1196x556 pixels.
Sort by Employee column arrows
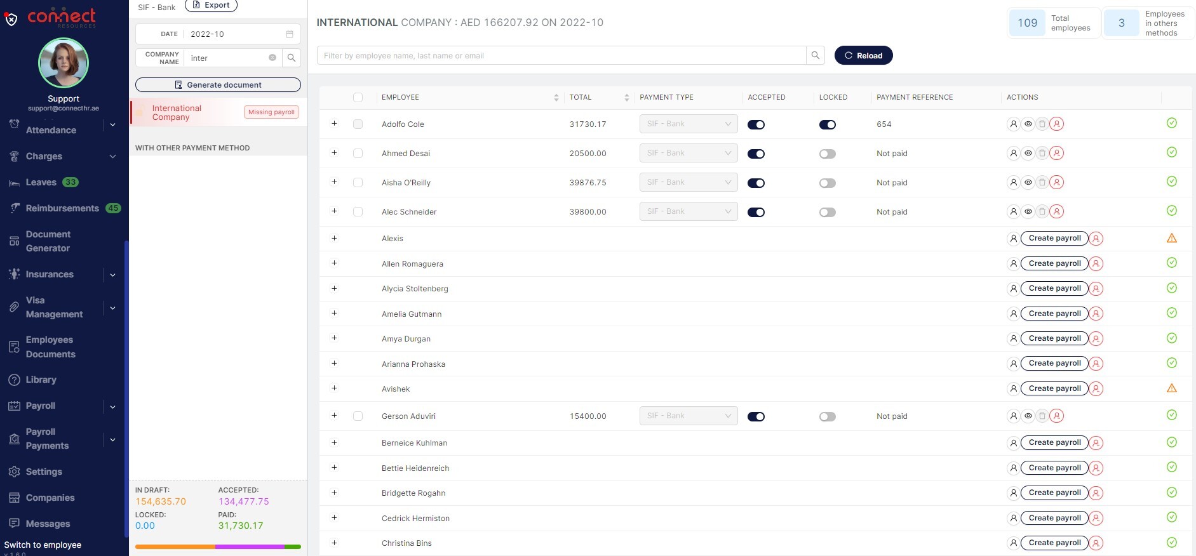pos(556,98)
